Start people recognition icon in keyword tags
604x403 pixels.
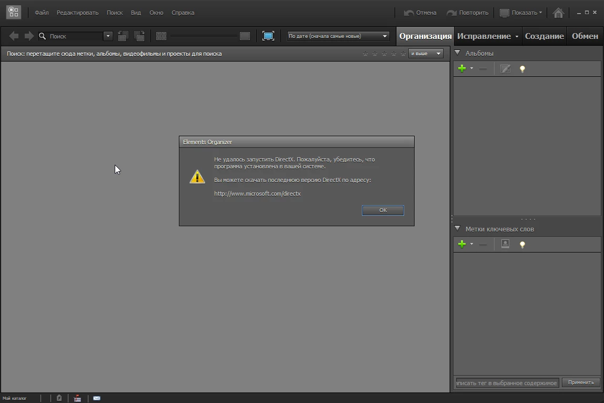(505, 244)
